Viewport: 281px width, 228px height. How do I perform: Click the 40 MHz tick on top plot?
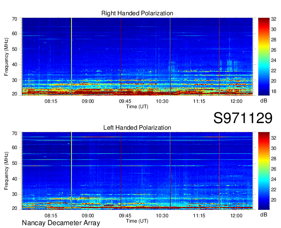14,64
